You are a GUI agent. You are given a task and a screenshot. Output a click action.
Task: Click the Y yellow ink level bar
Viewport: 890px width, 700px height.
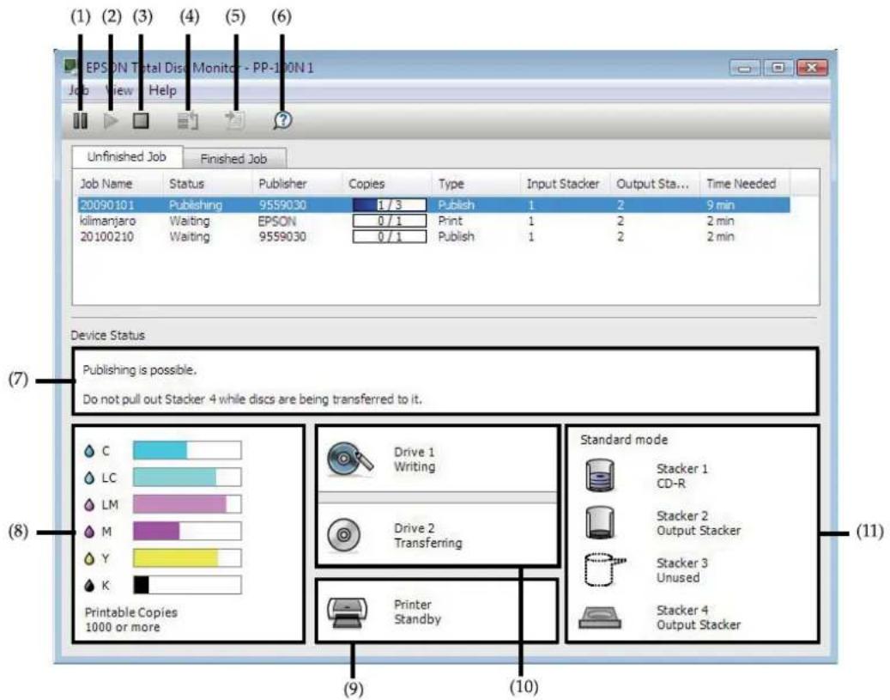(187, 558)
